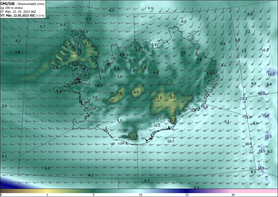278x197 pixels.
Task: Click the map value '11.2'
Action: [x=244, y=98]
